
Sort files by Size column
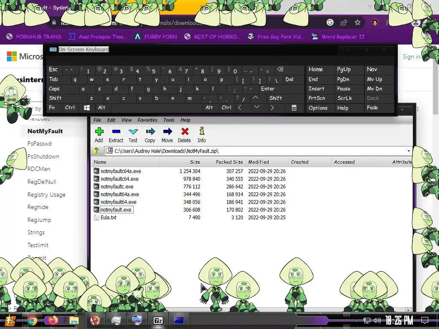(181, 162)
